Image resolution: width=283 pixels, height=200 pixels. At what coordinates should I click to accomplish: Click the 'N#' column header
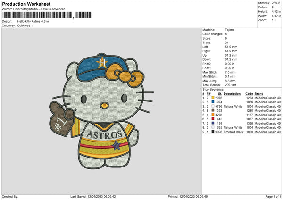208,94
